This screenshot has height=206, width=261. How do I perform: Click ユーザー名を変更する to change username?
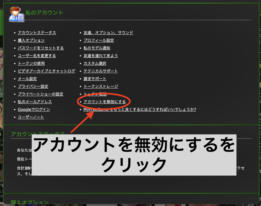[37, 55]
